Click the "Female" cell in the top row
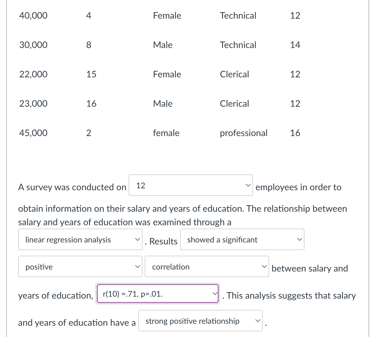 [167, 16]
